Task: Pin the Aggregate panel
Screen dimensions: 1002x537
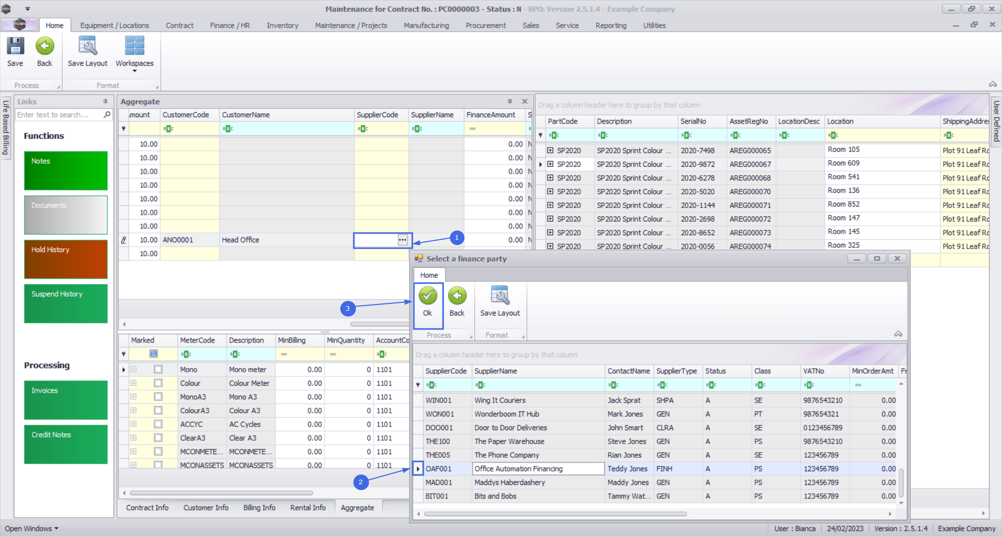Action: [510, 102]
